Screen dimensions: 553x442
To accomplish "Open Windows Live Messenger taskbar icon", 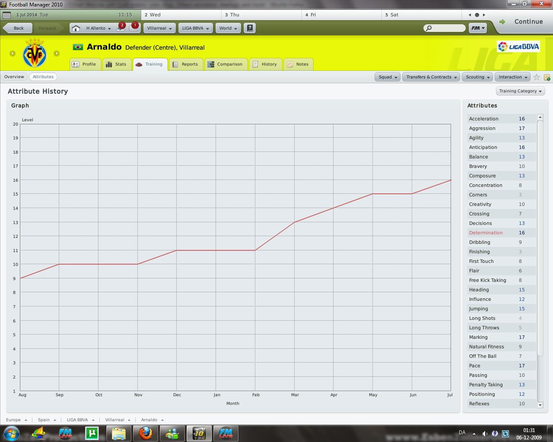I will tap(172, 433).
